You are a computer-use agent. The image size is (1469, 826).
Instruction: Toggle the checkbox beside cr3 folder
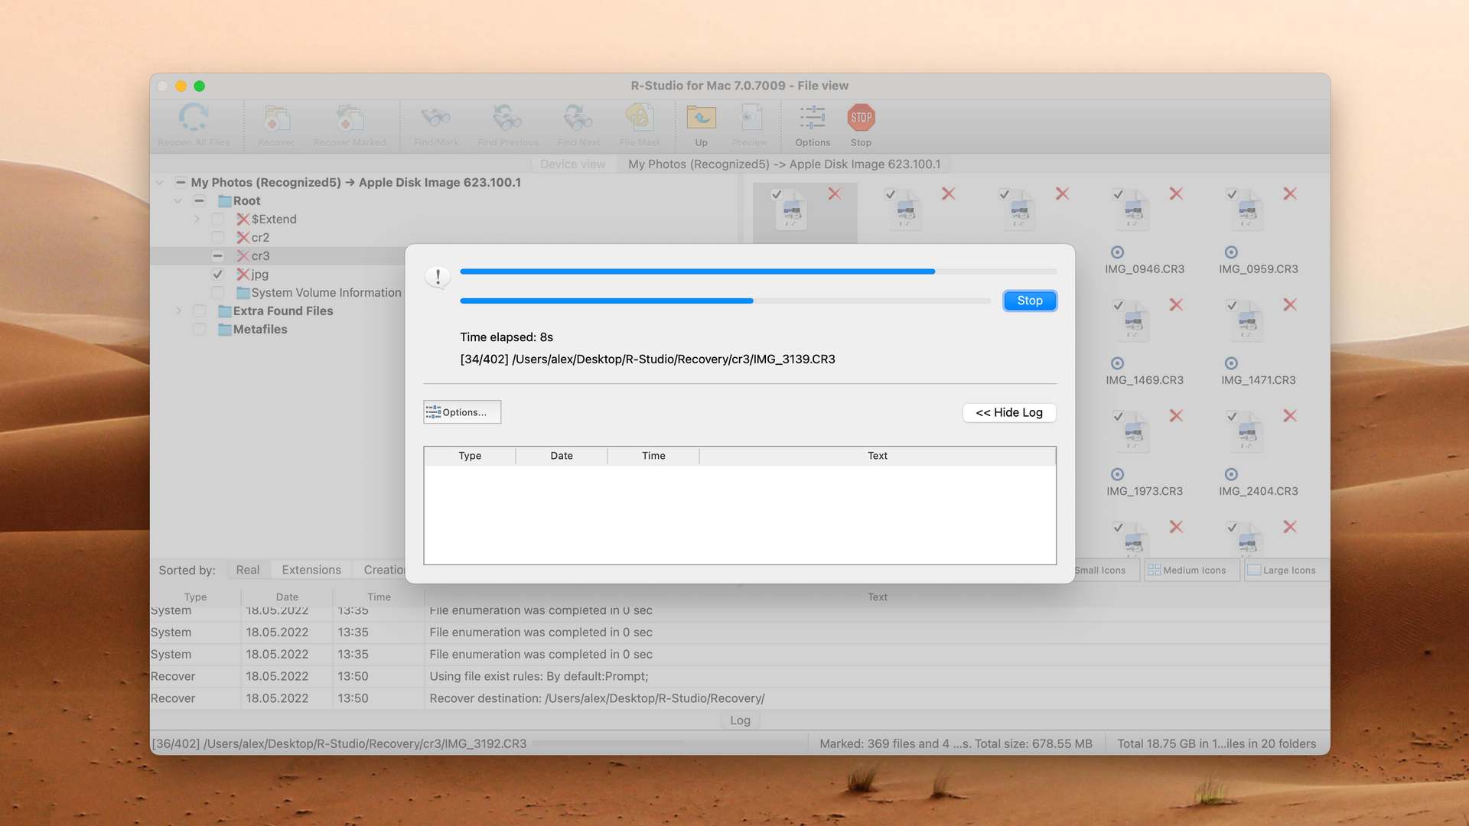pyautogui.click(x=218, y=256)
